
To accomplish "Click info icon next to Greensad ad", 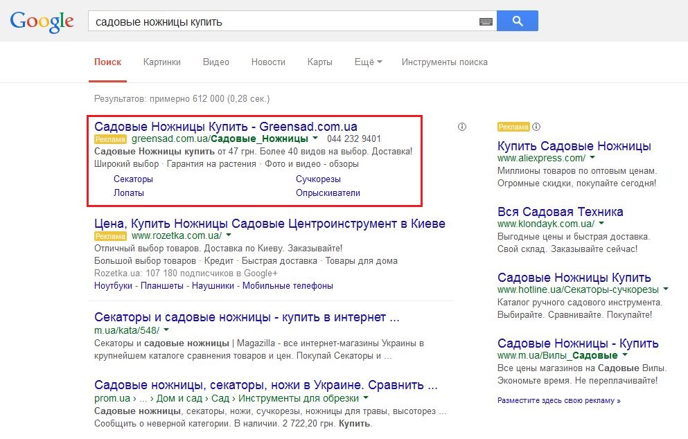I will [x=462, y=127].
